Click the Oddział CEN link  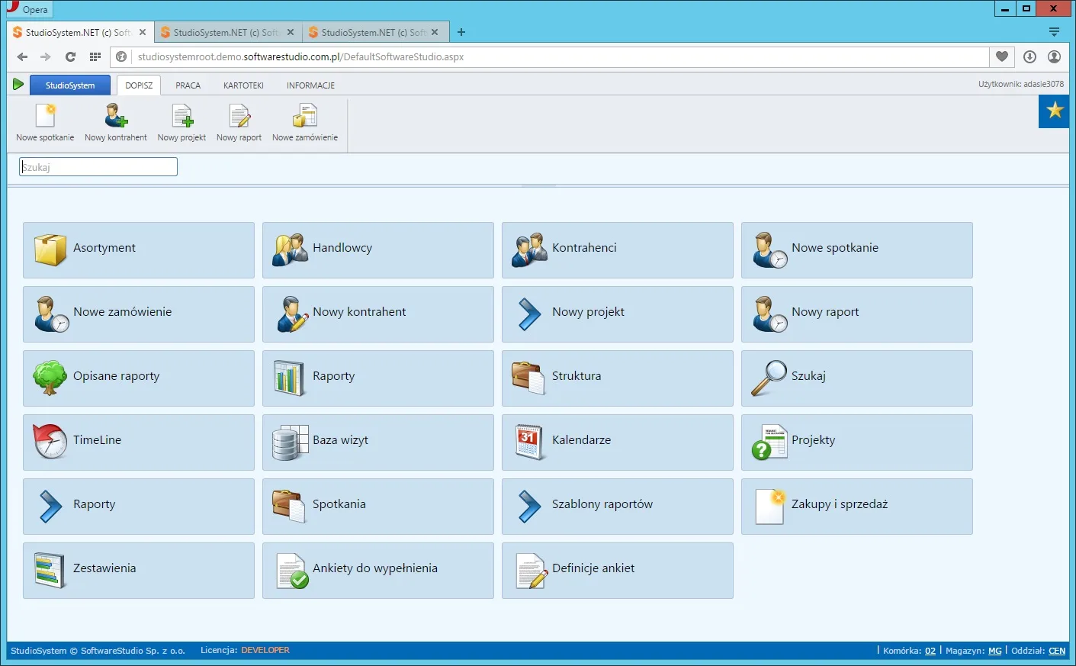(1057, 651)
